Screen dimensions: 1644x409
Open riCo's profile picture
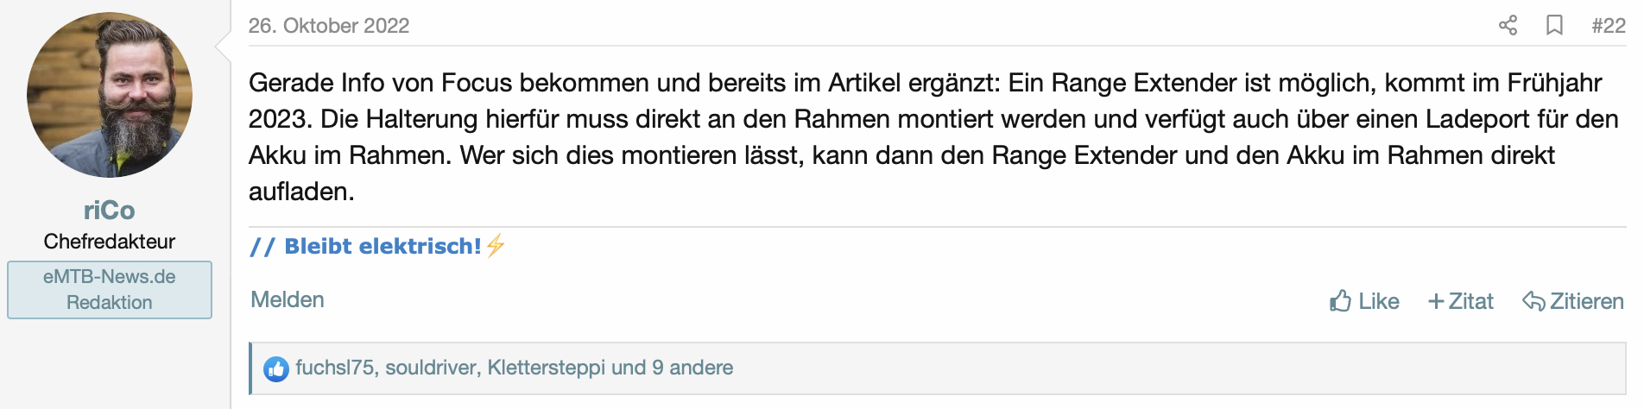(x=110, y=95)
